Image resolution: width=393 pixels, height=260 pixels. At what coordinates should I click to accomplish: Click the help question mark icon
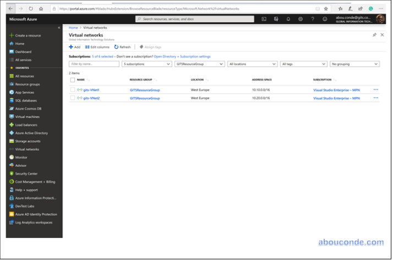pos(313,19)
